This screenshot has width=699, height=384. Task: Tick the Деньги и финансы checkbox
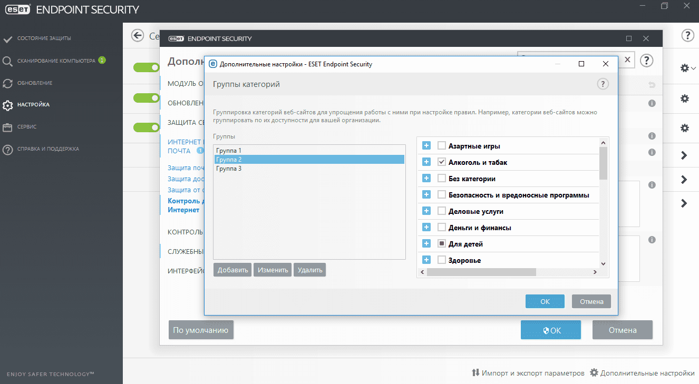[442, 228]
